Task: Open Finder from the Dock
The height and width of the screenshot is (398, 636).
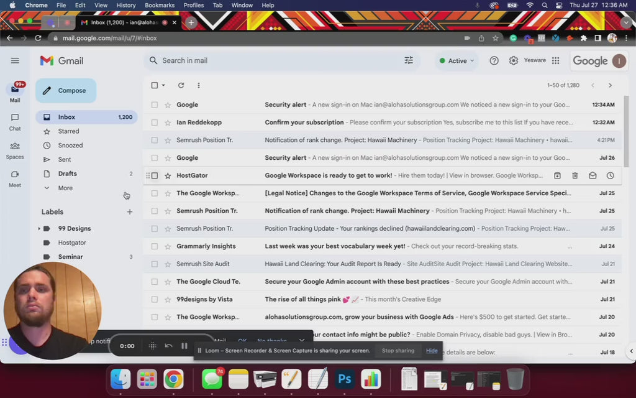Action: click(120, 379)
